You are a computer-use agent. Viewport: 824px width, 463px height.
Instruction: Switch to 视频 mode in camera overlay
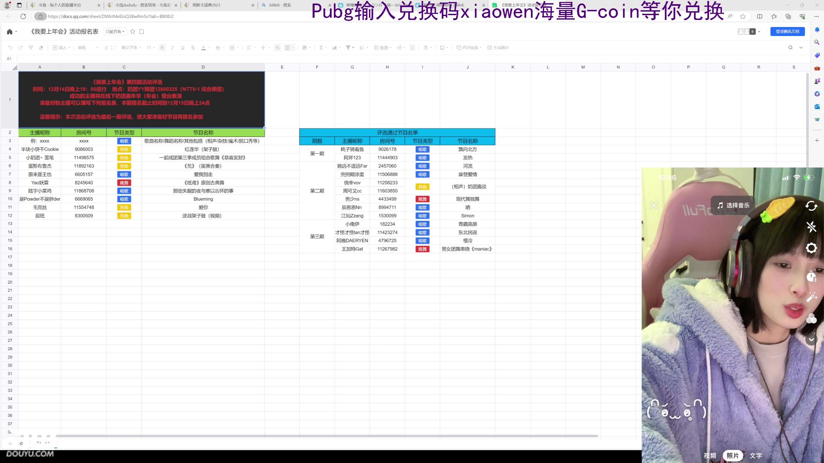pos(710,456)
